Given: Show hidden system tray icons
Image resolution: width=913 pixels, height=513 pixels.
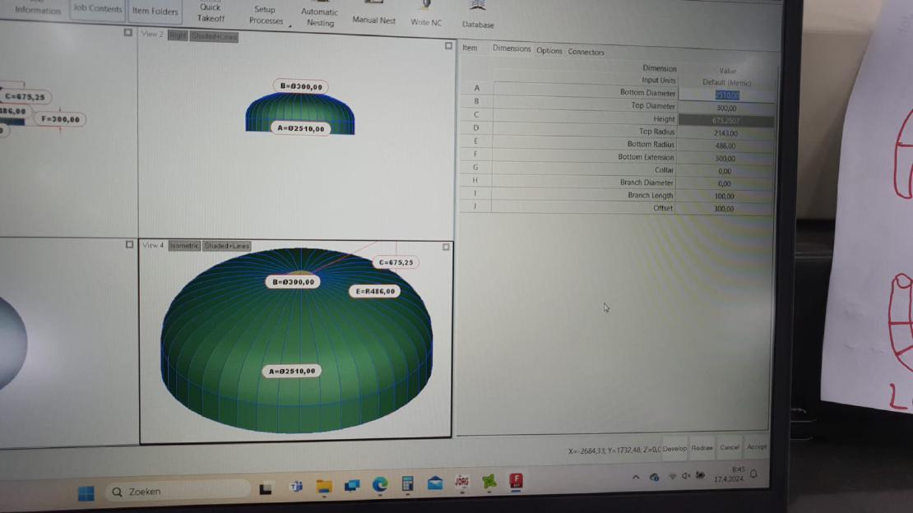Looking at the screenshot, I should (636, 478).
